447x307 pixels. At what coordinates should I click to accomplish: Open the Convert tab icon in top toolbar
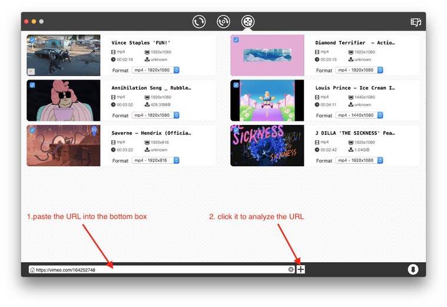click(198, 22)
